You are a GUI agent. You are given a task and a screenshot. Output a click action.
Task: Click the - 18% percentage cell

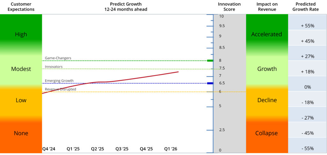point(308,102)
